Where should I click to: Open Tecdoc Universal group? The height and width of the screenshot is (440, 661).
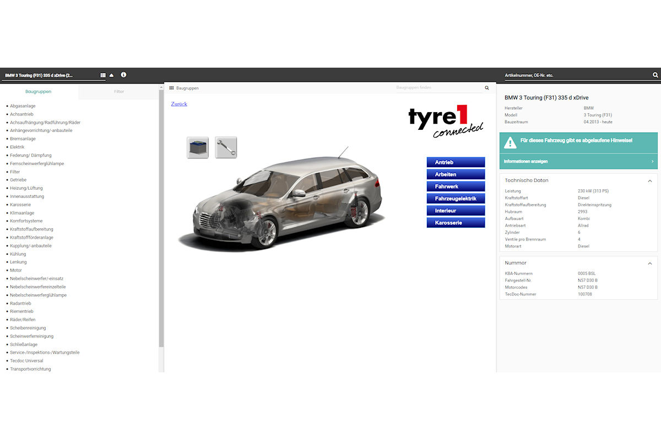pyautogui.click(x=26, y=361)
